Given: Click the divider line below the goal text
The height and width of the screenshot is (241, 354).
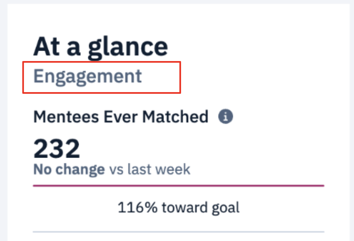Looking at the screenshot, I should point(179,230).
